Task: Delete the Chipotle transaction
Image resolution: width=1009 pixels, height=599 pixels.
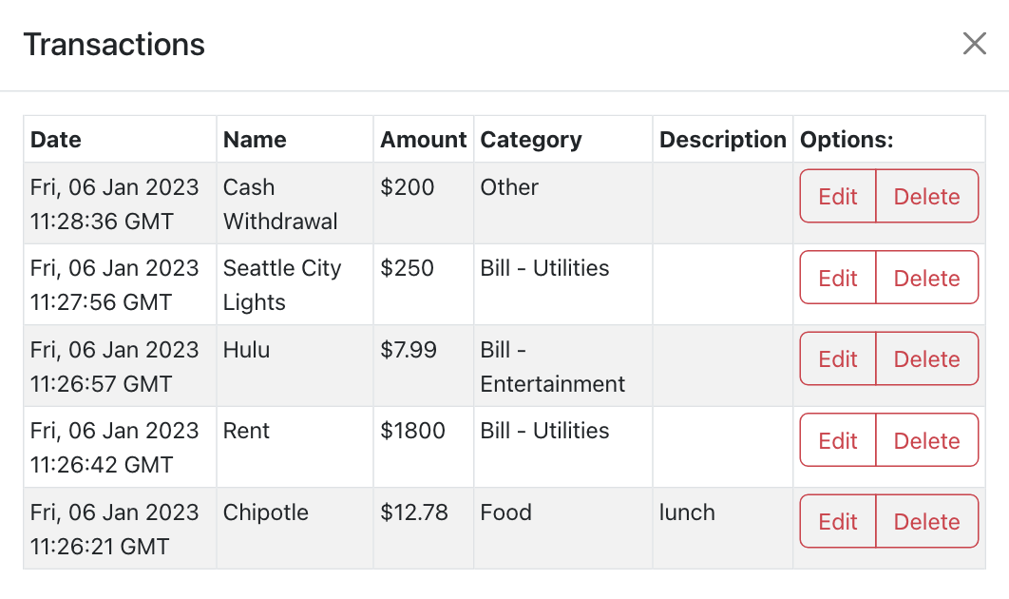Action: (x=926, y=522)
